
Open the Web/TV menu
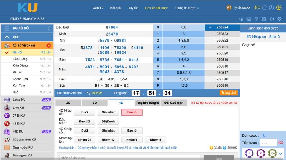click(98, 8)
